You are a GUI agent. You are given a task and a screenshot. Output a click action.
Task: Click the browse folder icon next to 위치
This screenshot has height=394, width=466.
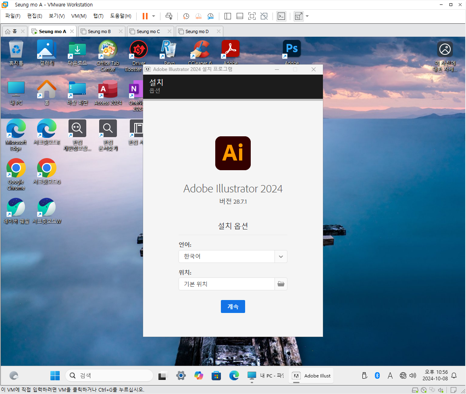[x=281, y=284]
